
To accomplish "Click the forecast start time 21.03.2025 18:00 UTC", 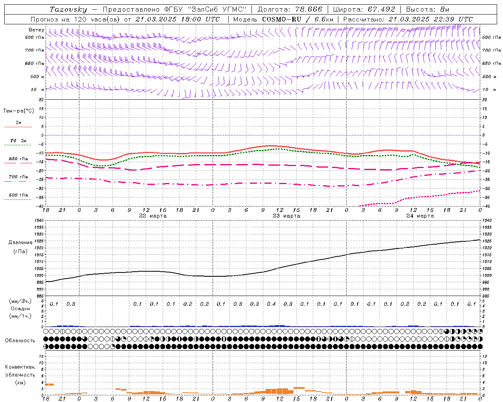I will 178,19.
